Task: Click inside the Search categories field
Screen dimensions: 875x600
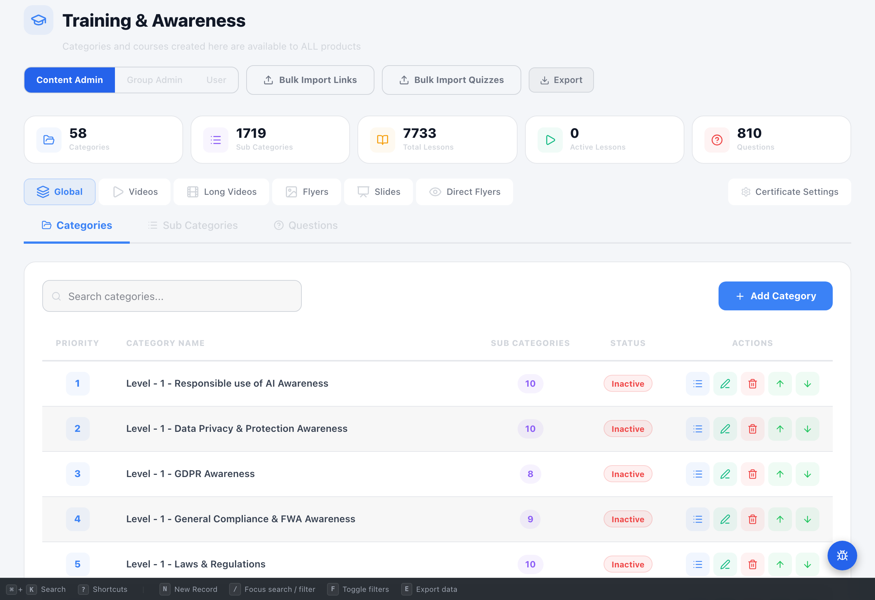Action: [x=171, y=296]
